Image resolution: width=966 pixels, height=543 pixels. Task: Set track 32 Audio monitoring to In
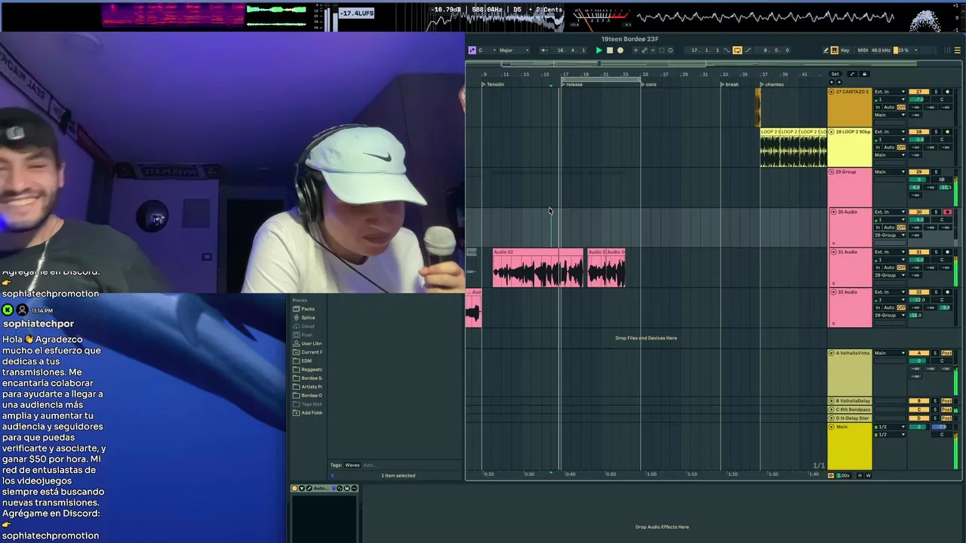coord(878,308)
